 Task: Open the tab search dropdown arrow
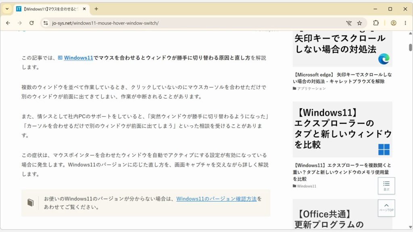coord(7,9)
